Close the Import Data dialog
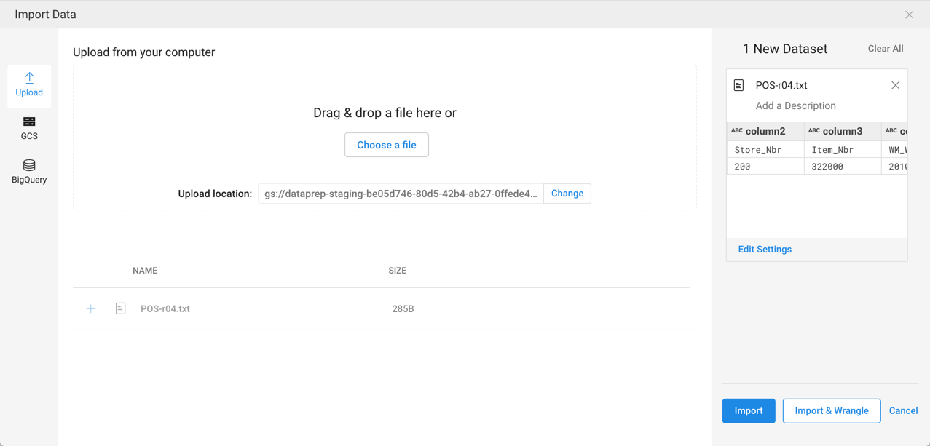This screenshot has height=446, width=930. pos(909,15)
